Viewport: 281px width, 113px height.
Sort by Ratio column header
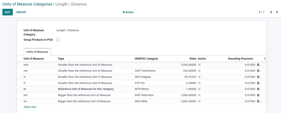tap(193, 59)
